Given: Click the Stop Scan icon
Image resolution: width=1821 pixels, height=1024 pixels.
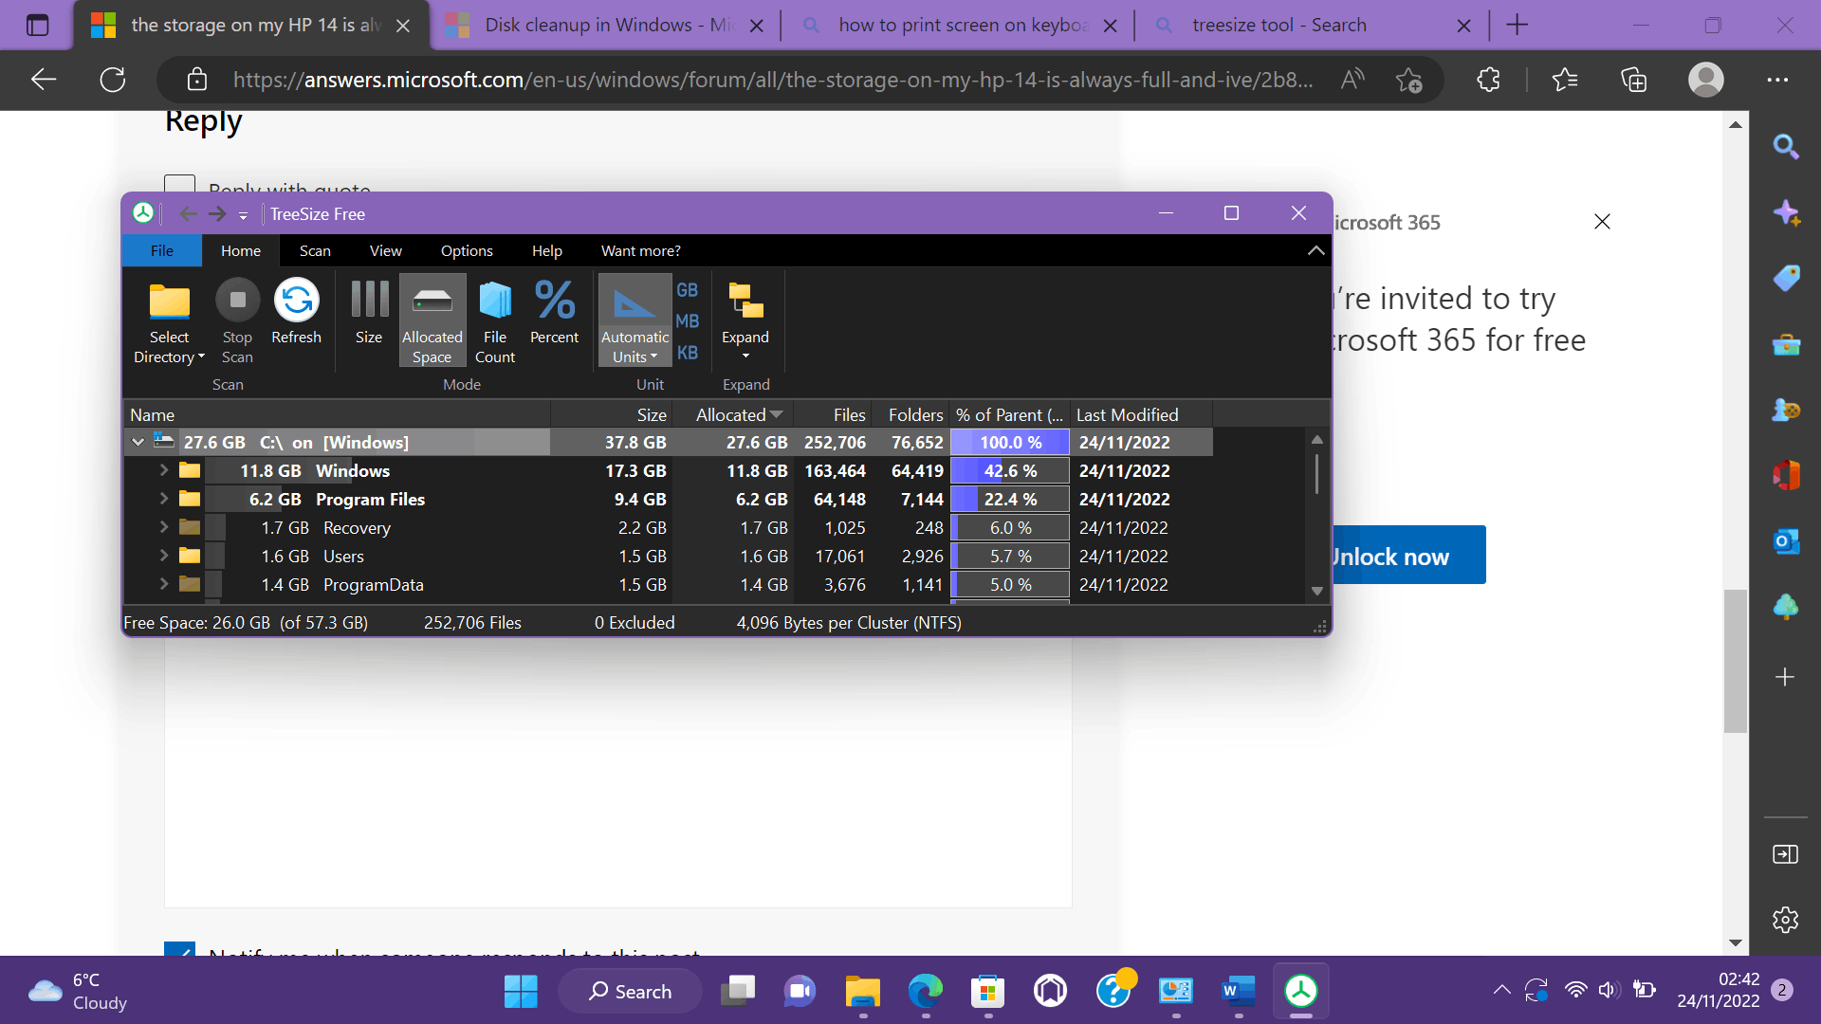Looking at the screenshot, I should click(x=237, y=302).
